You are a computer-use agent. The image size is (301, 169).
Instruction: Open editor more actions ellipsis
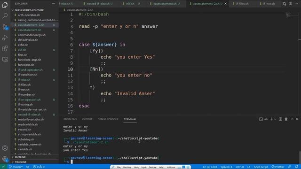coord(296,4)
